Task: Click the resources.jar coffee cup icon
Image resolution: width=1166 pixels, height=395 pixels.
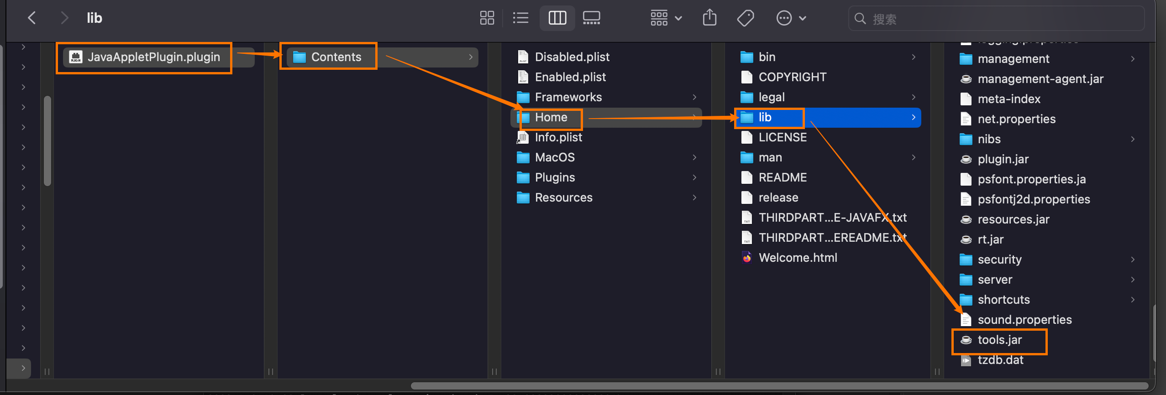Action: [966, 219]
